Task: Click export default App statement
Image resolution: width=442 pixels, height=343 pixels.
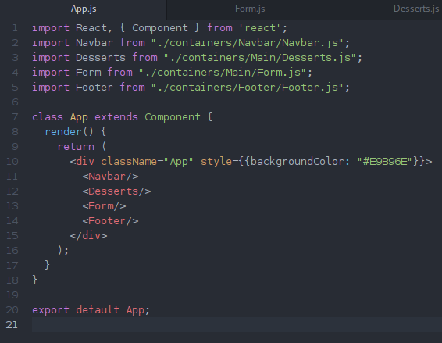Action: [91, 310]
